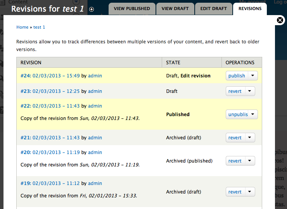Click the 'Published' state text
This screenshot has height=209, width=287.
tap(178, 114)
